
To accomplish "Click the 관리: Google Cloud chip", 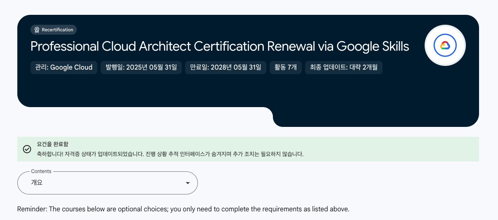I will pos(64,68).
